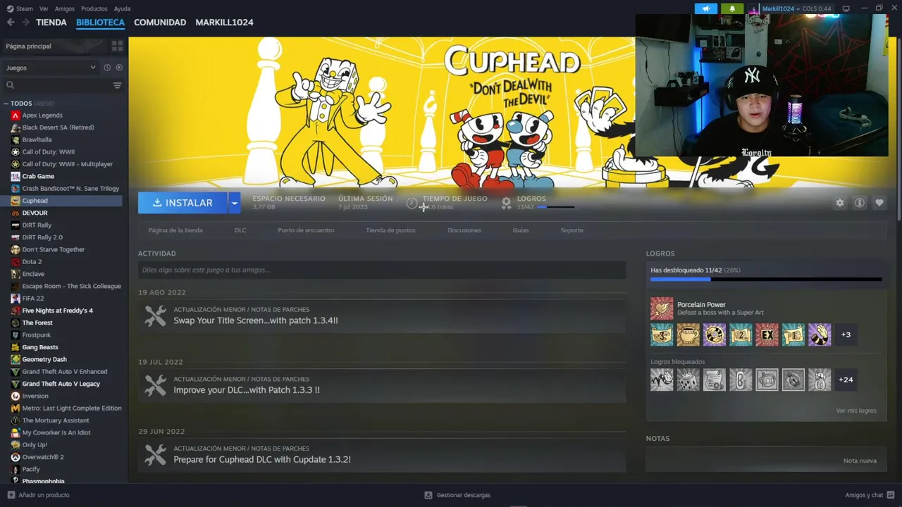
Task: Go to the TIENDA tab
Action: [x=51, y=23]
